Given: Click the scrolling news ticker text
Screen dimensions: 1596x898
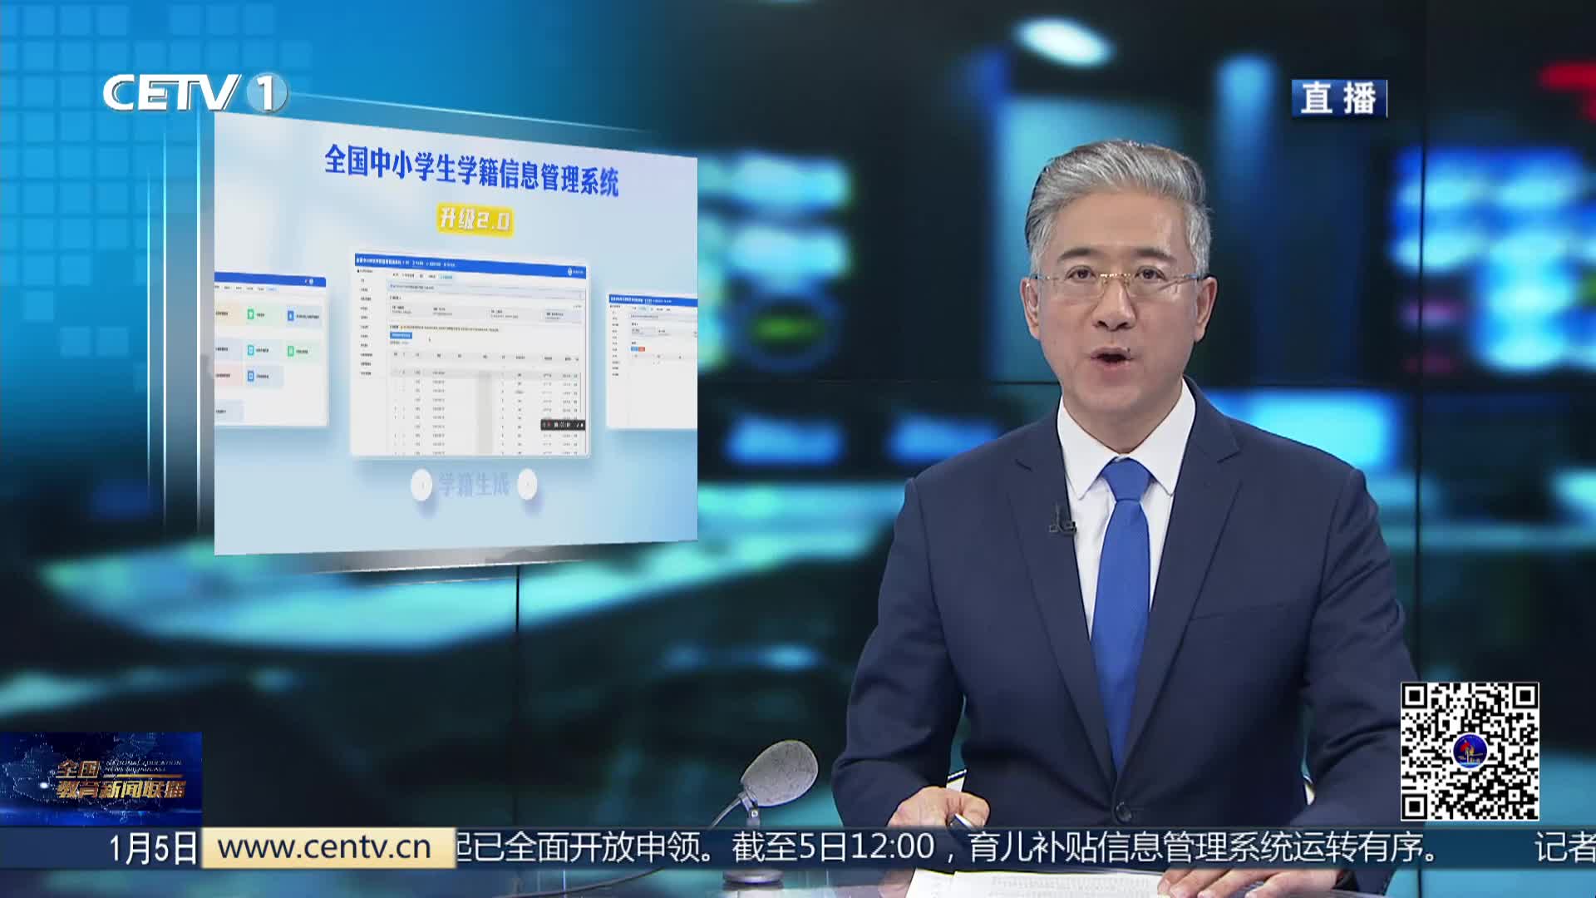Looking at the screenshot, I should [948, 847].
